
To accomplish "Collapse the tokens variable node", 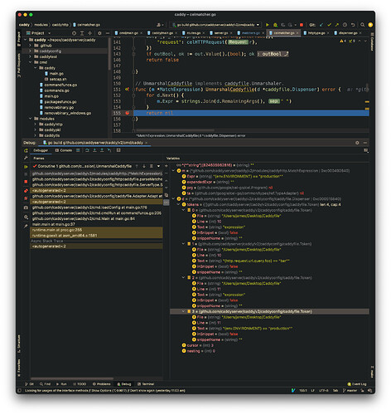I will coord(179,204).
